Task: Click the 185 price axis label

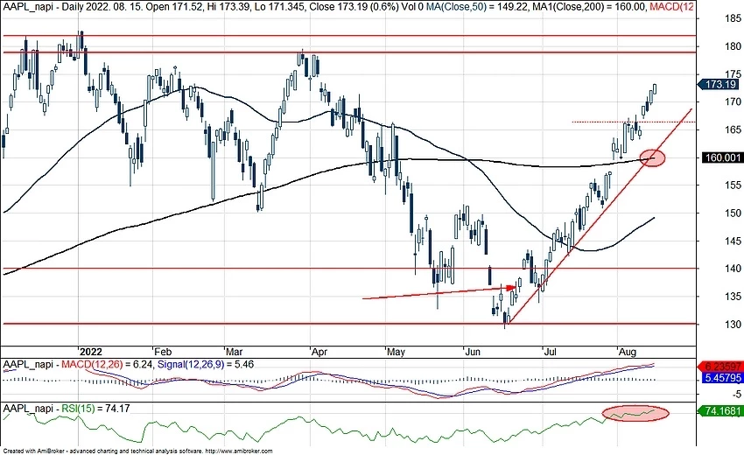Action: tap(733, 18)
